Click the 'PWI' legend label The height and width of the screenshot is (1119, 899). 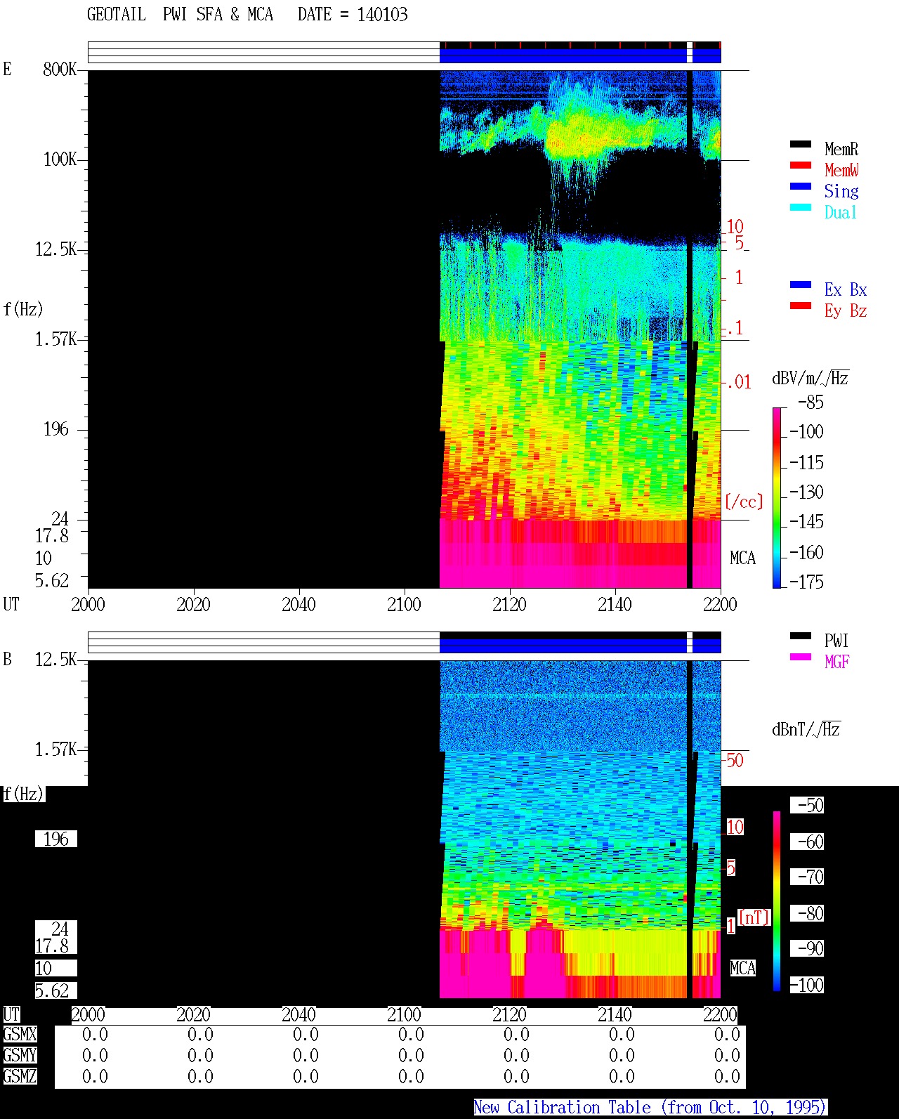point(836,641)
